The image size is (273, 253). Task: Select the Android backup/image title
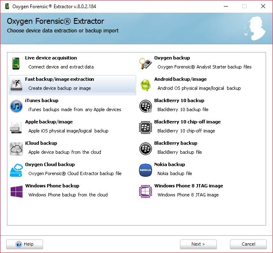pyautogui.click(x=180, y=79)
